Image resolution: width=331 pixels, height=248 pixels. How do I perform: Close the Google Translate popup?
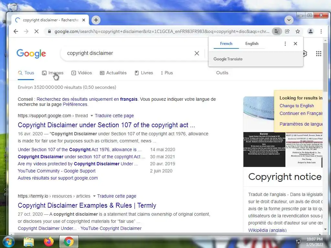295,44
